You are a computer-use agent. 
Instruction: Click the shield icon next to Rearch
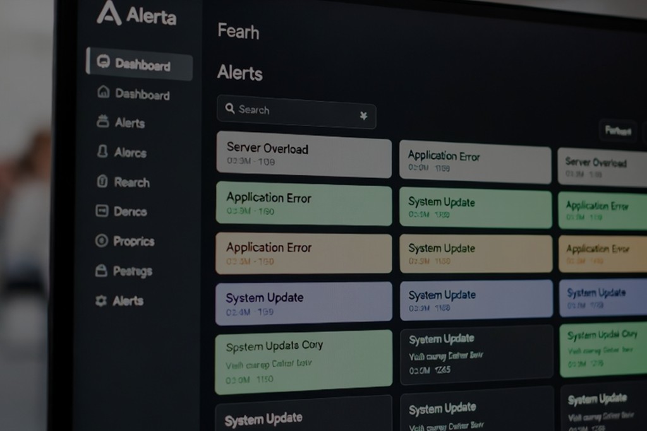coord(102,182)
